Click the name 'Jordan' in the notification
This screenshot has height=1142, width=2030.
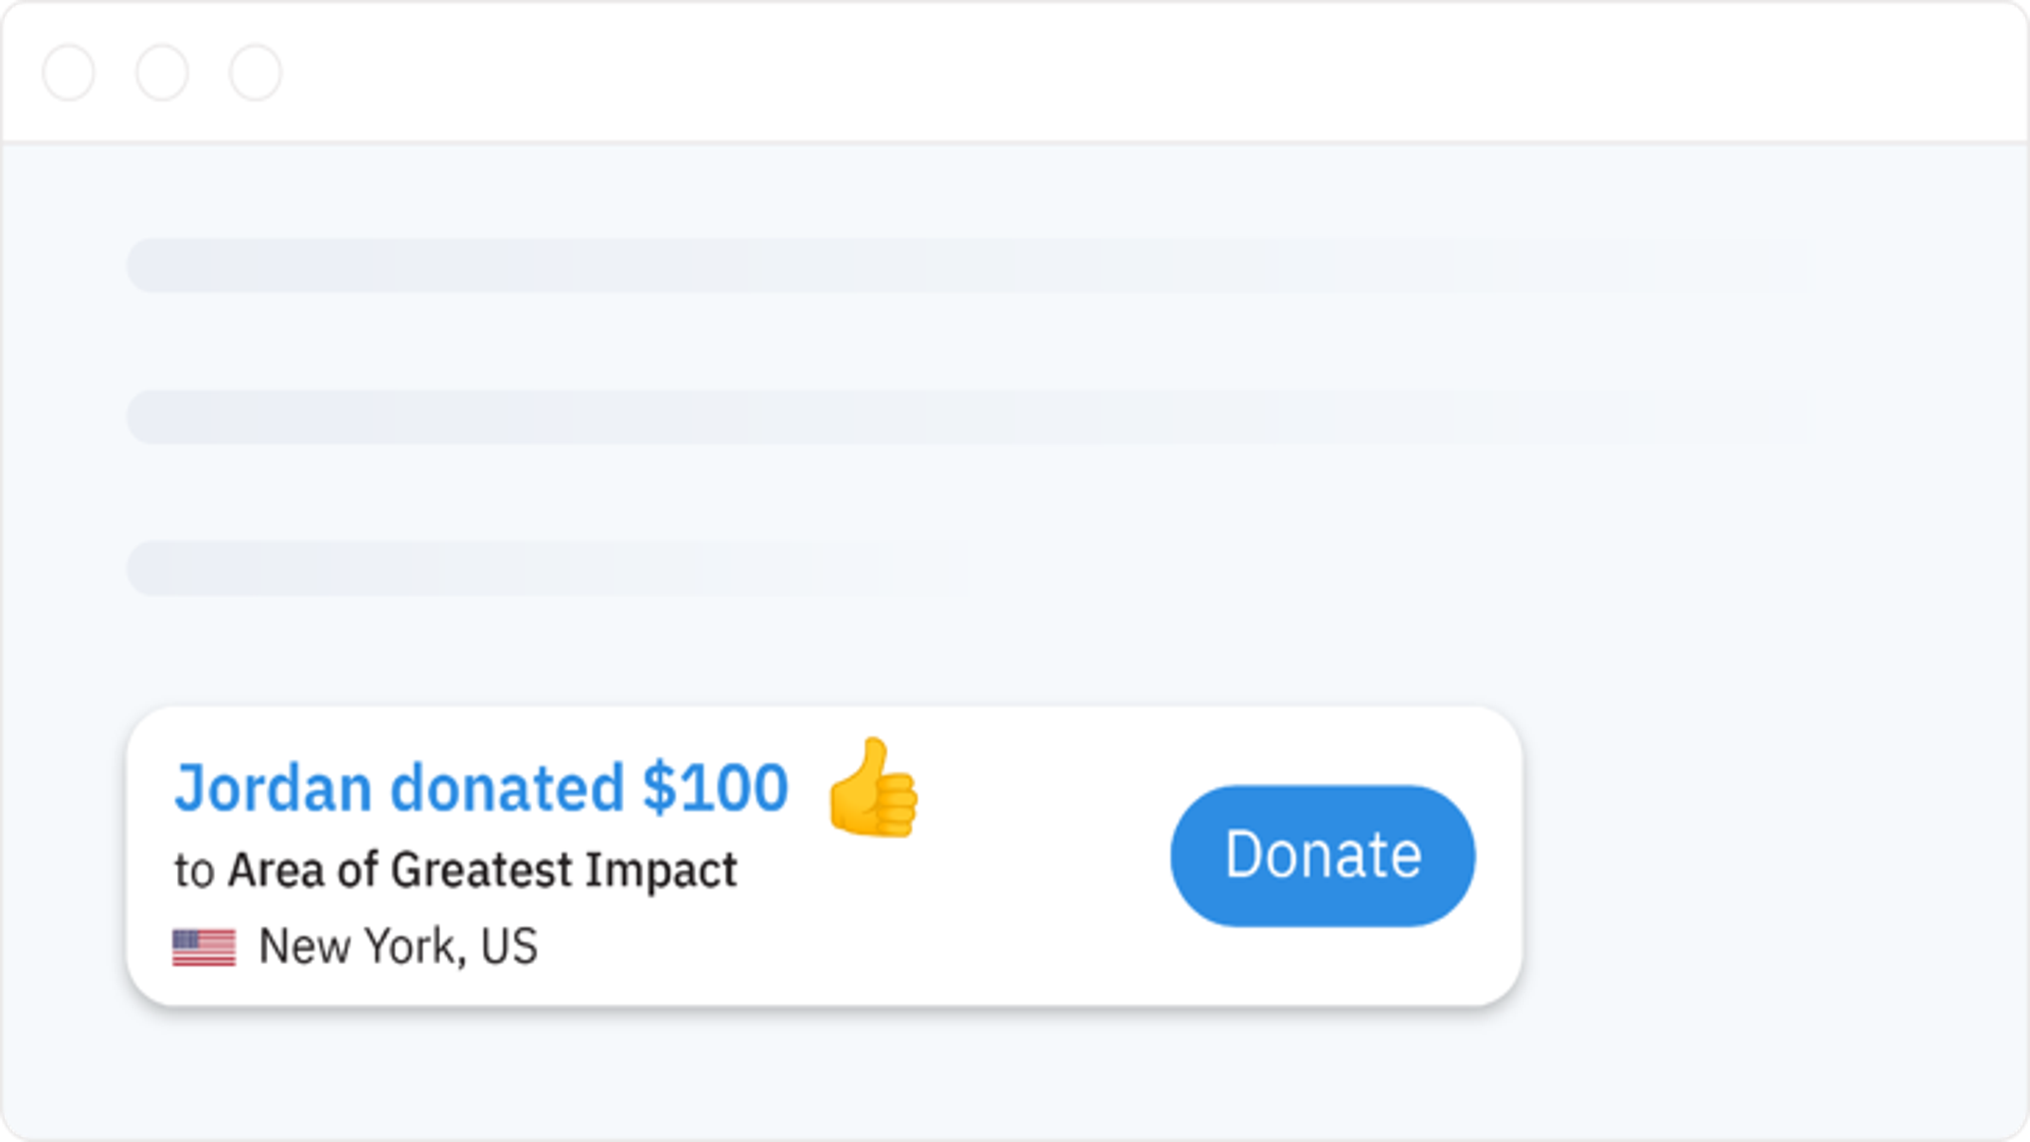(273, 788)
